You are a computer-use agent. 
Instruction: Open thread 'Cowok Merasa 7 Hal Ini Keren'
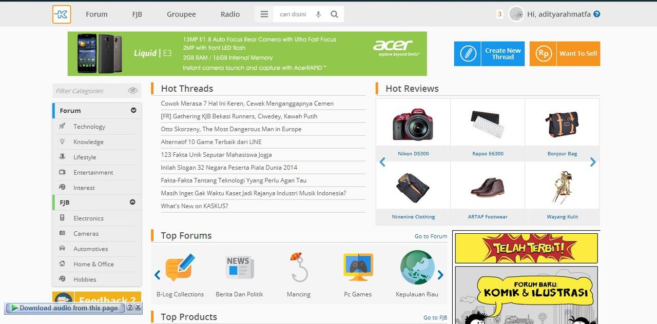[247, 104]
